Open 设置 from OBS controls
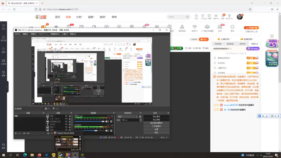 point(156,129)
